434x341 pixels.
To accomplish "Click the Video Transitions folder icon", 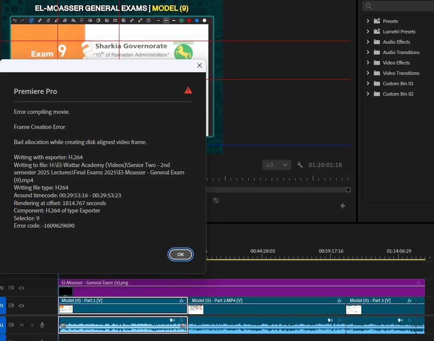I will (x=377, y=73).
